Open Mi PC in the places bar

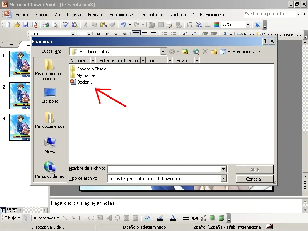[50, 146]
